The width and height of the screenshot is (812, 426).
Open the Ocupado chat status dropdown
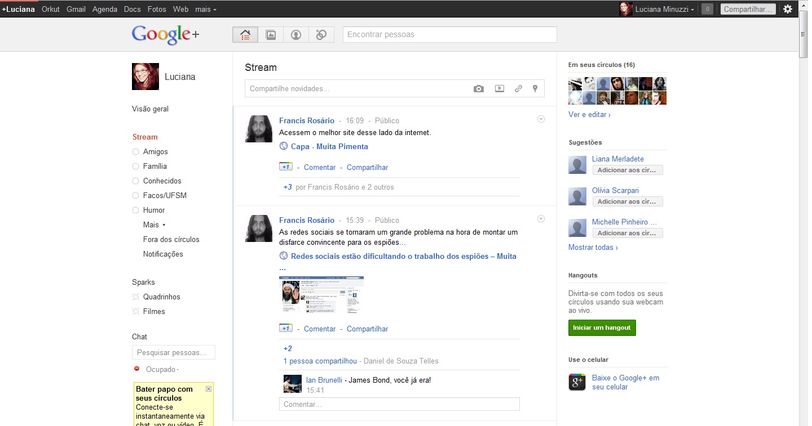tap(162, 370)
